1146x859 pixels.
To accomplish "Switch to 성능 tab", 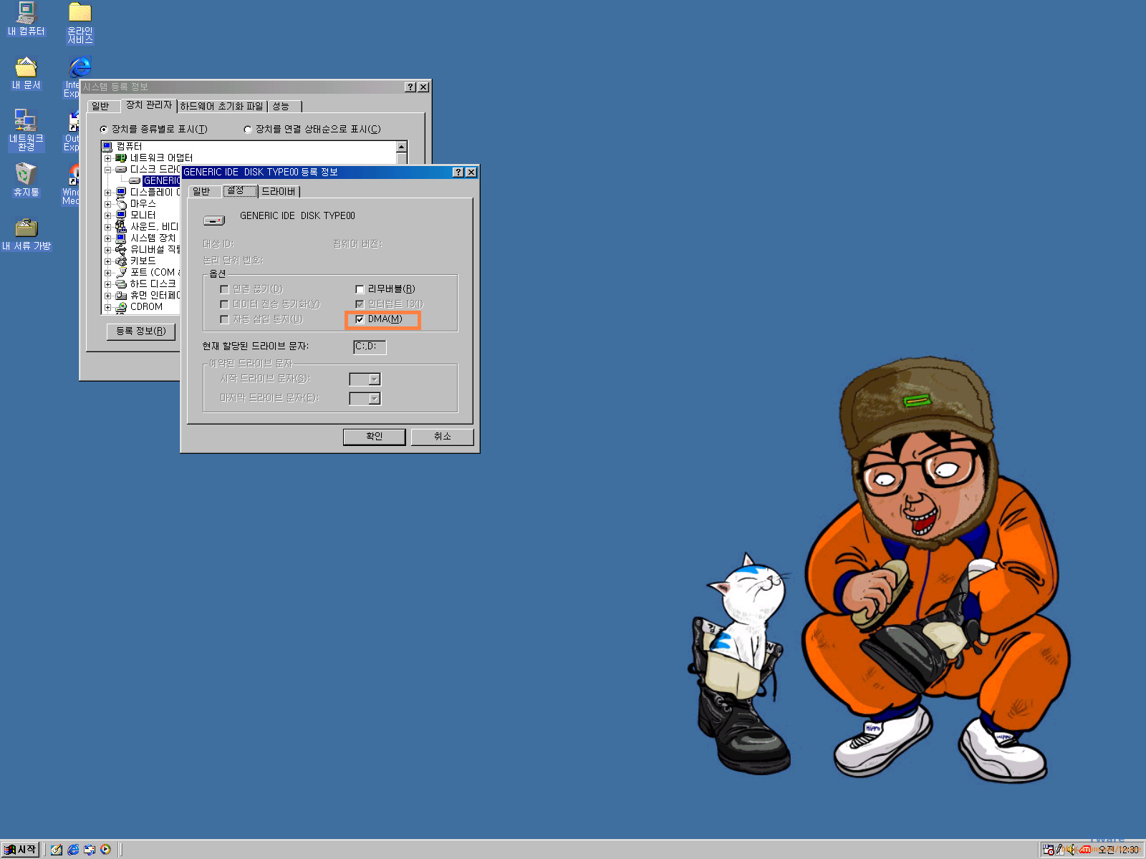I will point(284,106).
